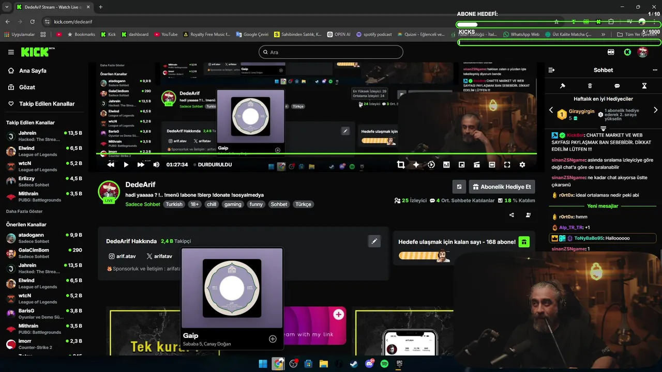Click green gift button beside subscriber goal
This screenshot has width=662, height=372.
(524, 242)
